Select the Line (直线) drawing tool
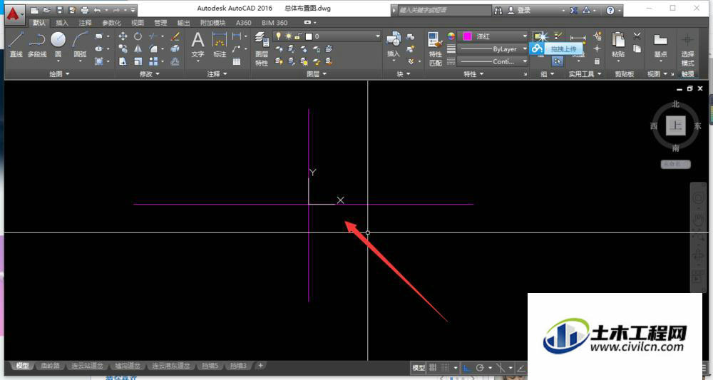This screenshot has height=380, width=713. click(16, 44)
